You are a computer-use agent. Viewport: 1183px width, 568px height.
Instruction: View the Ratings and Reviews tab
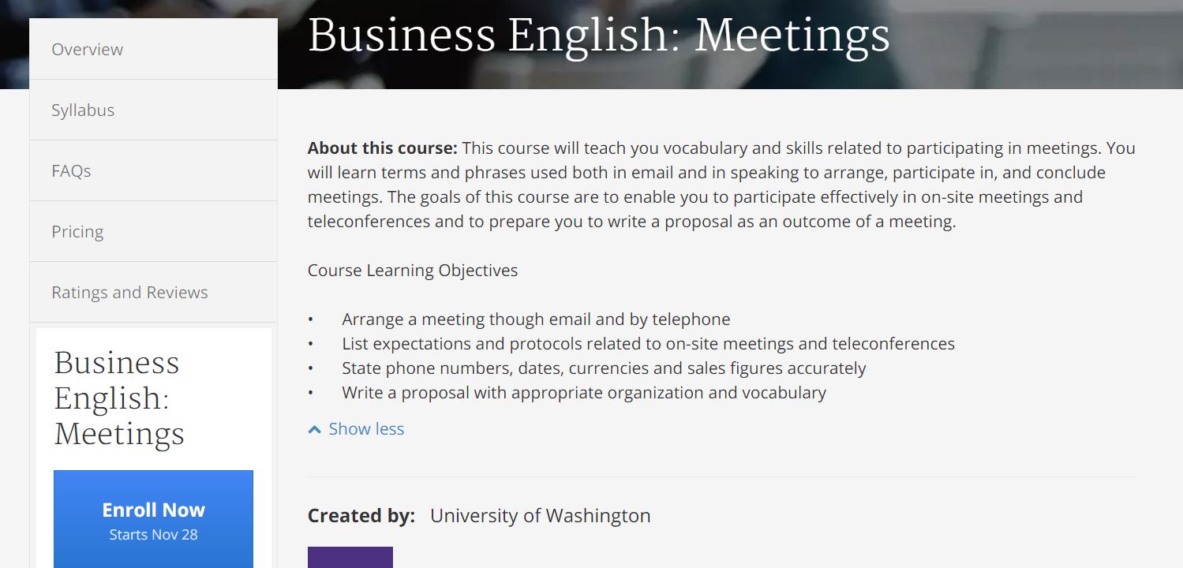(129, 292)
